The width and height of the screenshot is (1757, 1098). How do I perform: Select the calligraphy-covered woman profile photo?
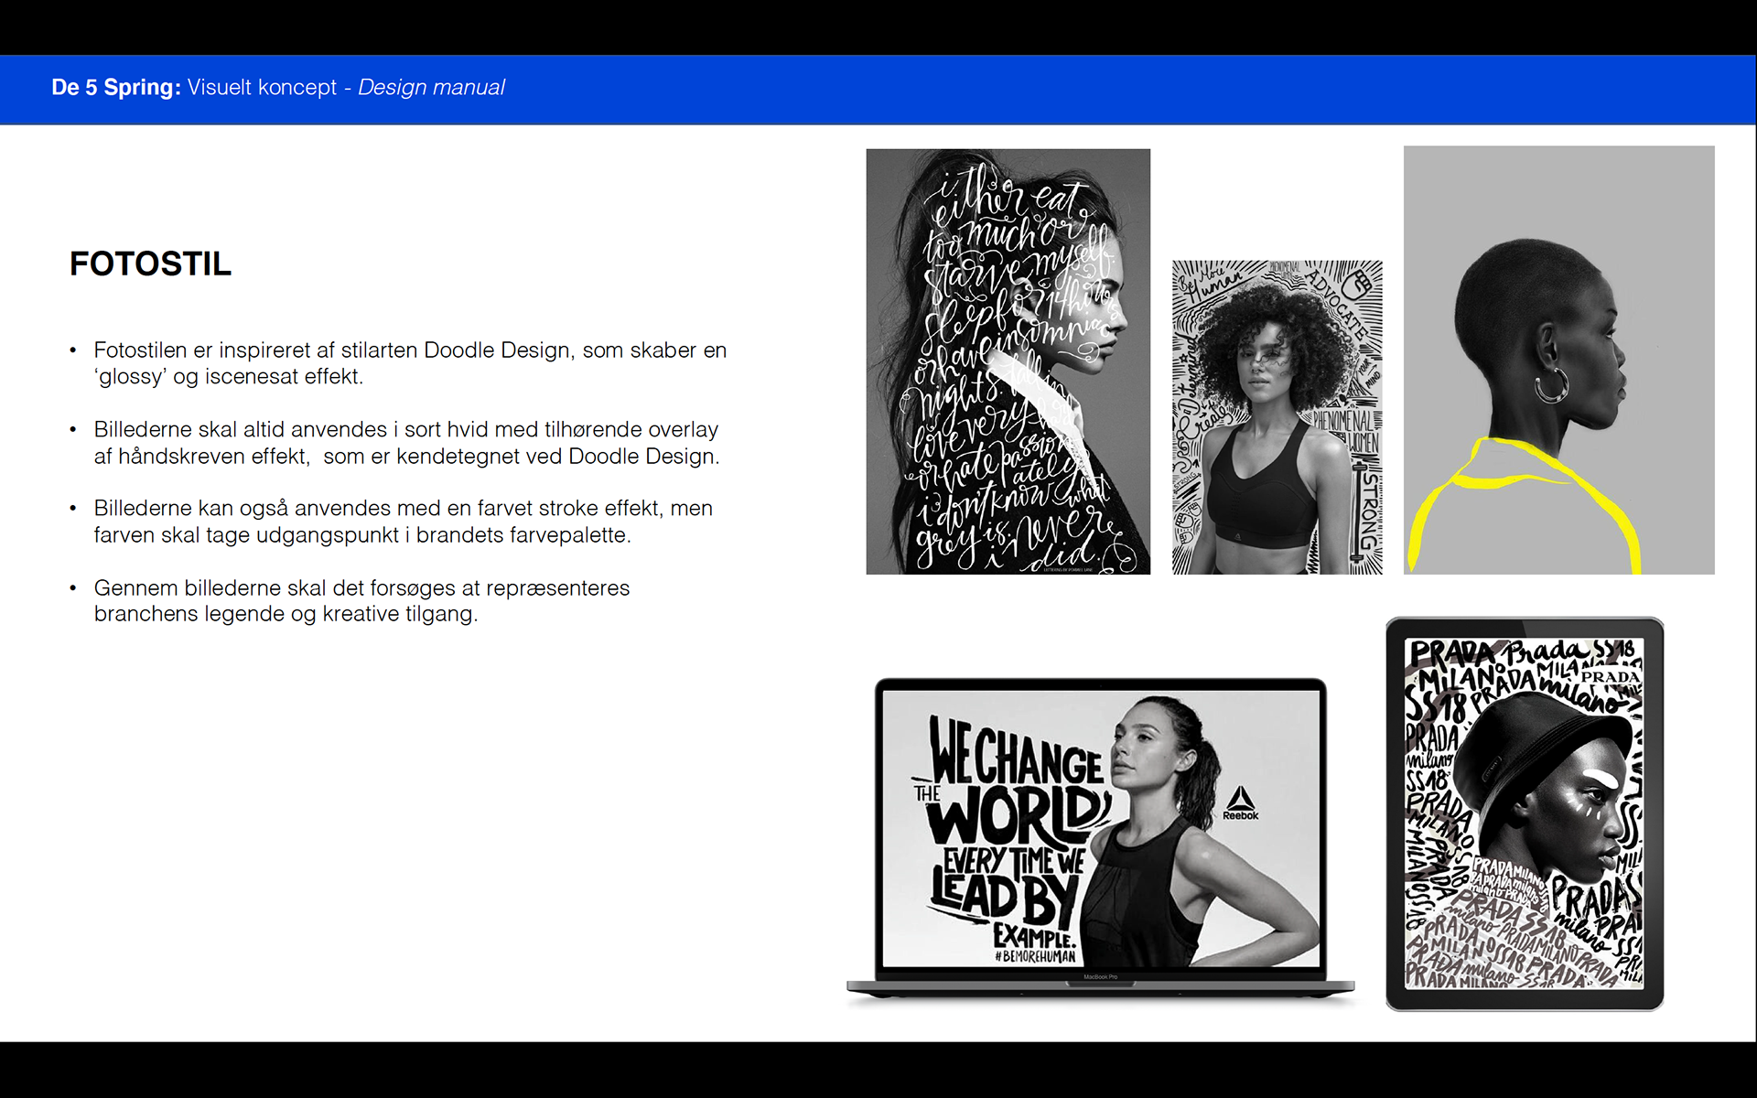point(1008,361)
